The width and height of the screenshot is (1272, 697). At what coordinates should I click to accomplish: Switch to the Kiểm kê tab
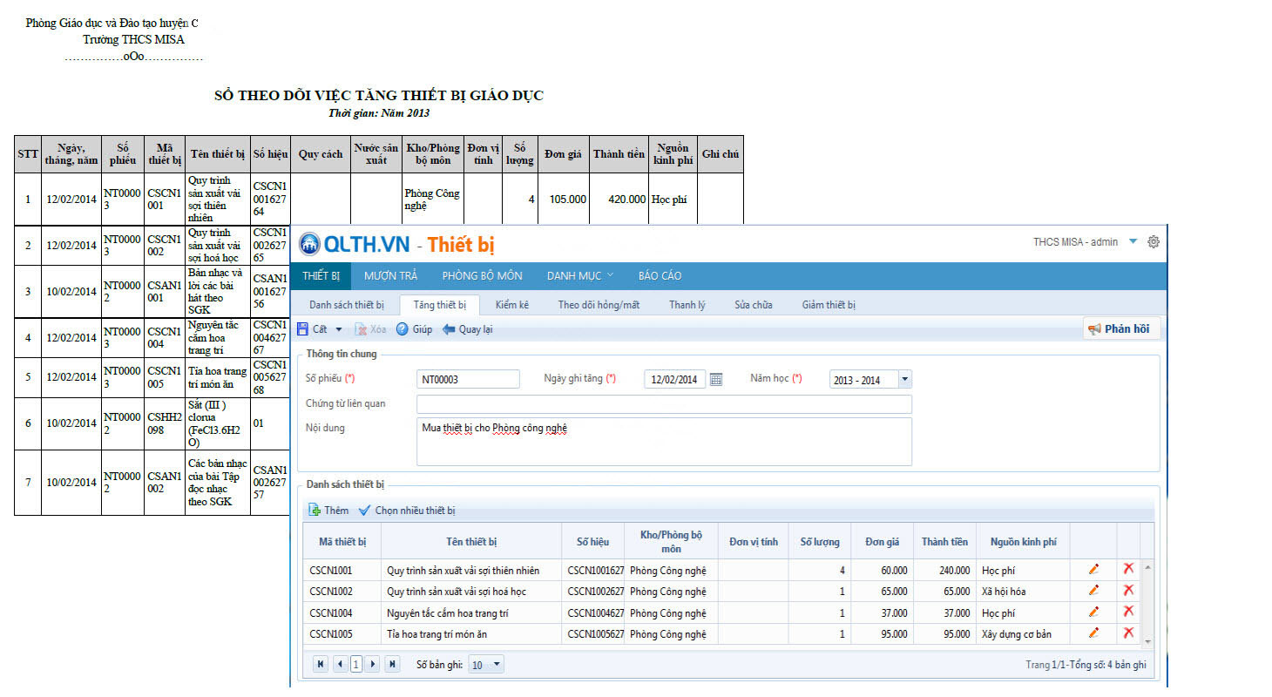512,305
